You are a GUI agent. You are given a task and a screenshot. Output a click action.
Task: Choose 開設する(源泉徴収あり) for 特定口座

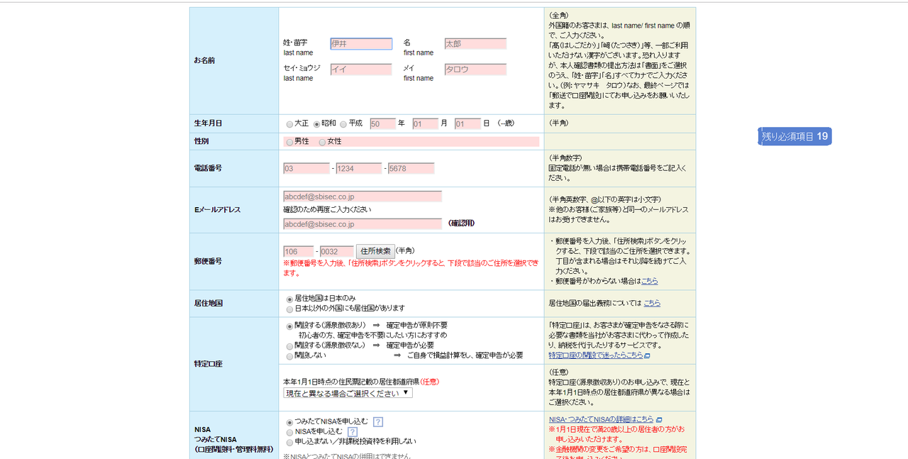289,326
